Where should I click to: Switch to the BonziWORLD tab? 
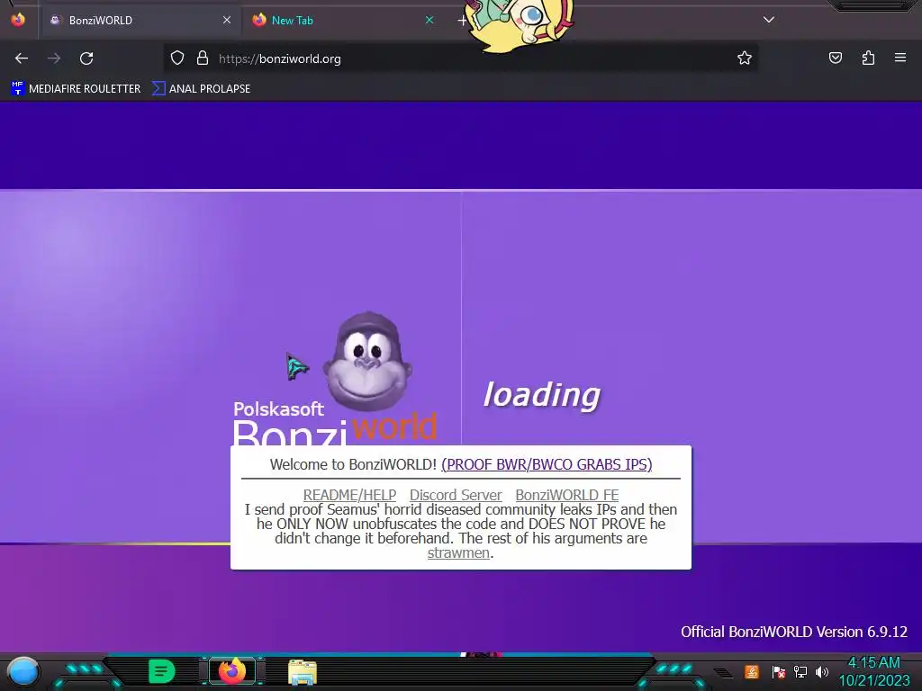pyautogui.click(x=140, y=21)
